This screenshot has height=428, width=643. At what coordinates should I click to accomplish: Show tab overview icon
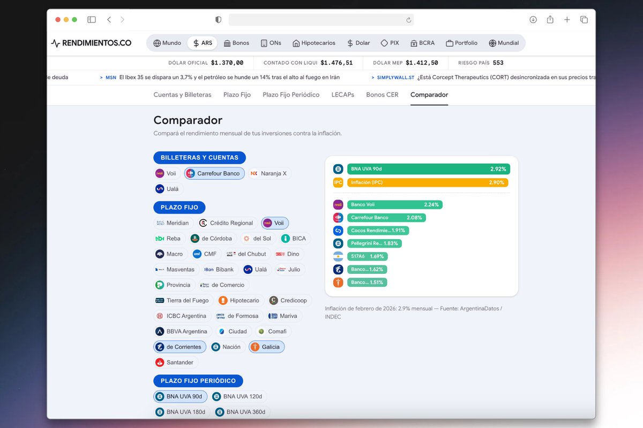pyautogui.click(x=584, y=20)
